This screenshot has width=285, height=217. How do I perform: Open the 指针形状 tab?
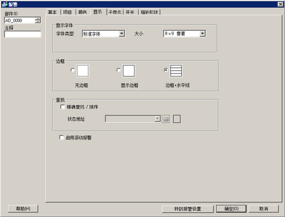(149, 12)
